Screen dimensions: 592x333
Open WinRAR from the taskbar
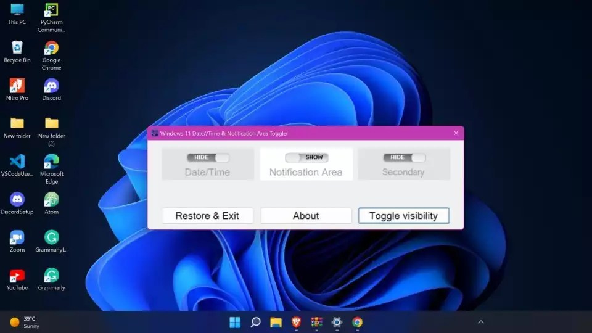tap(316, 322)
